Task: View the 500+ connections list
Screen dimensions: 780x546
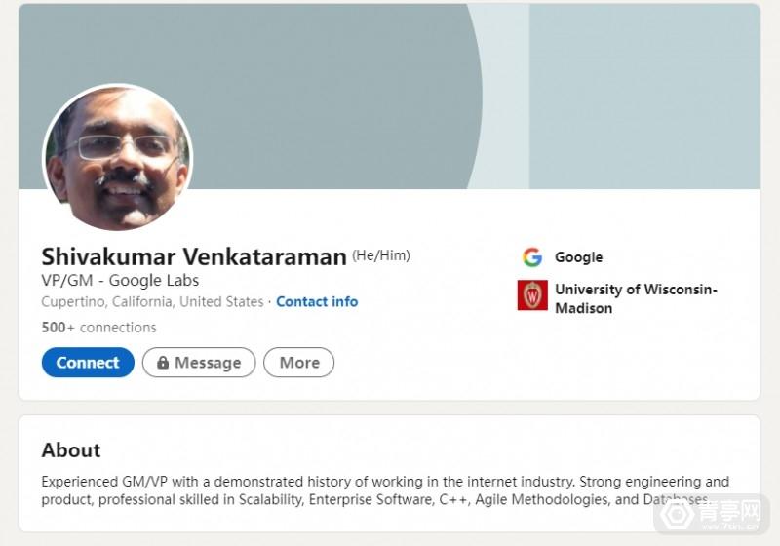Action: tap(98, 328)
